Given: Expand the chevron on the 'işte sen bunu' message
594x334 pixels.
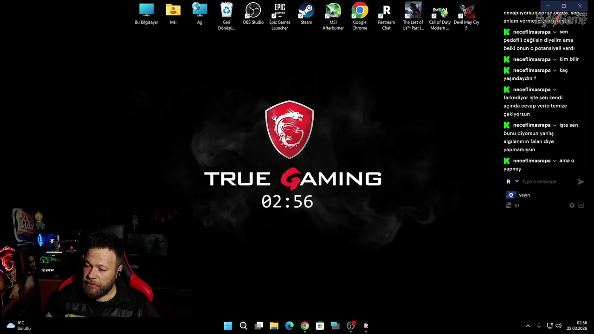Looking at the screenshot, I should point(555,125).
